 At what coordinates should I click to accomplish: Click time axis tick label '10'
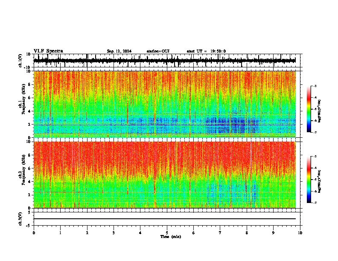(x=300, y=233)
